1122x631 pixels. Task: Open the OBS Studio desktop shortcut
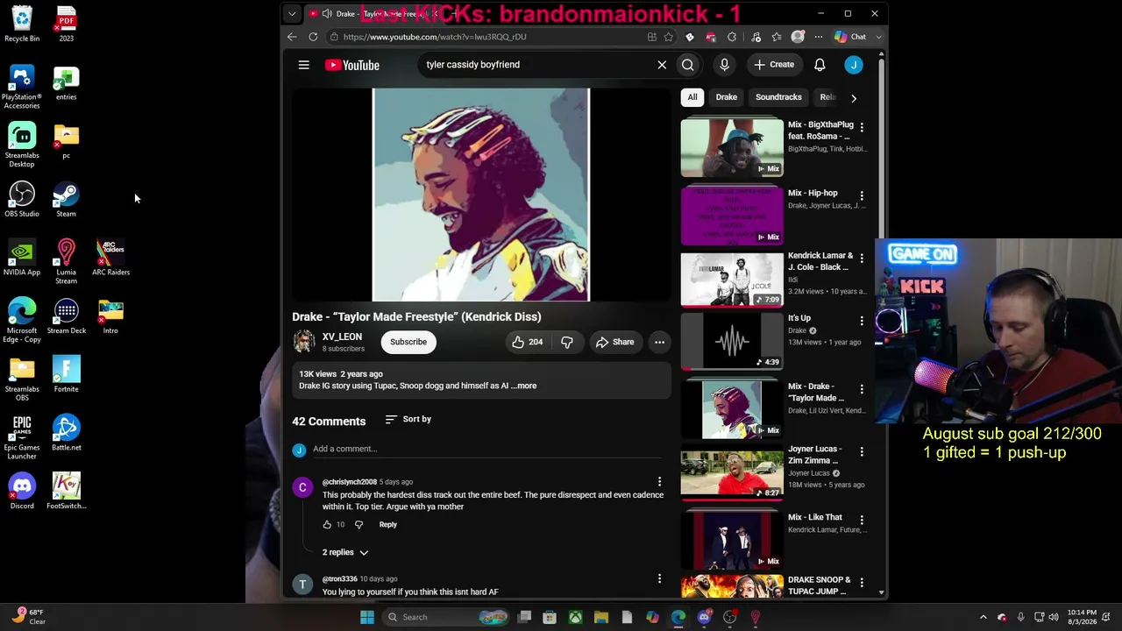(22, 200)
